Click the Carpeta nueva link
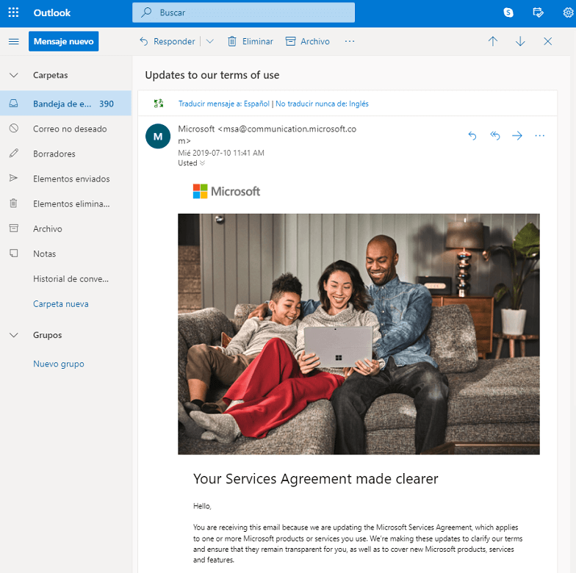 tap(60, 304)
